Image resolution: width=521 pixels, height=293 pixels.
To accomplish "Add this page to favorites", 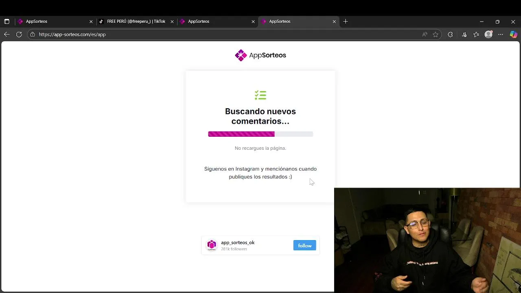I will pos(436,35).
